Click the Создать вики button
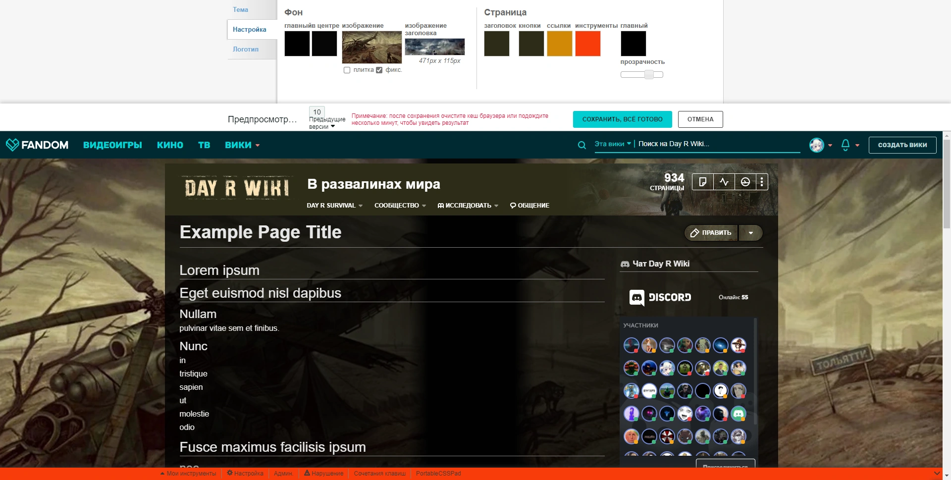The width and height of the screenshot is (951, 480). [902, 145]
